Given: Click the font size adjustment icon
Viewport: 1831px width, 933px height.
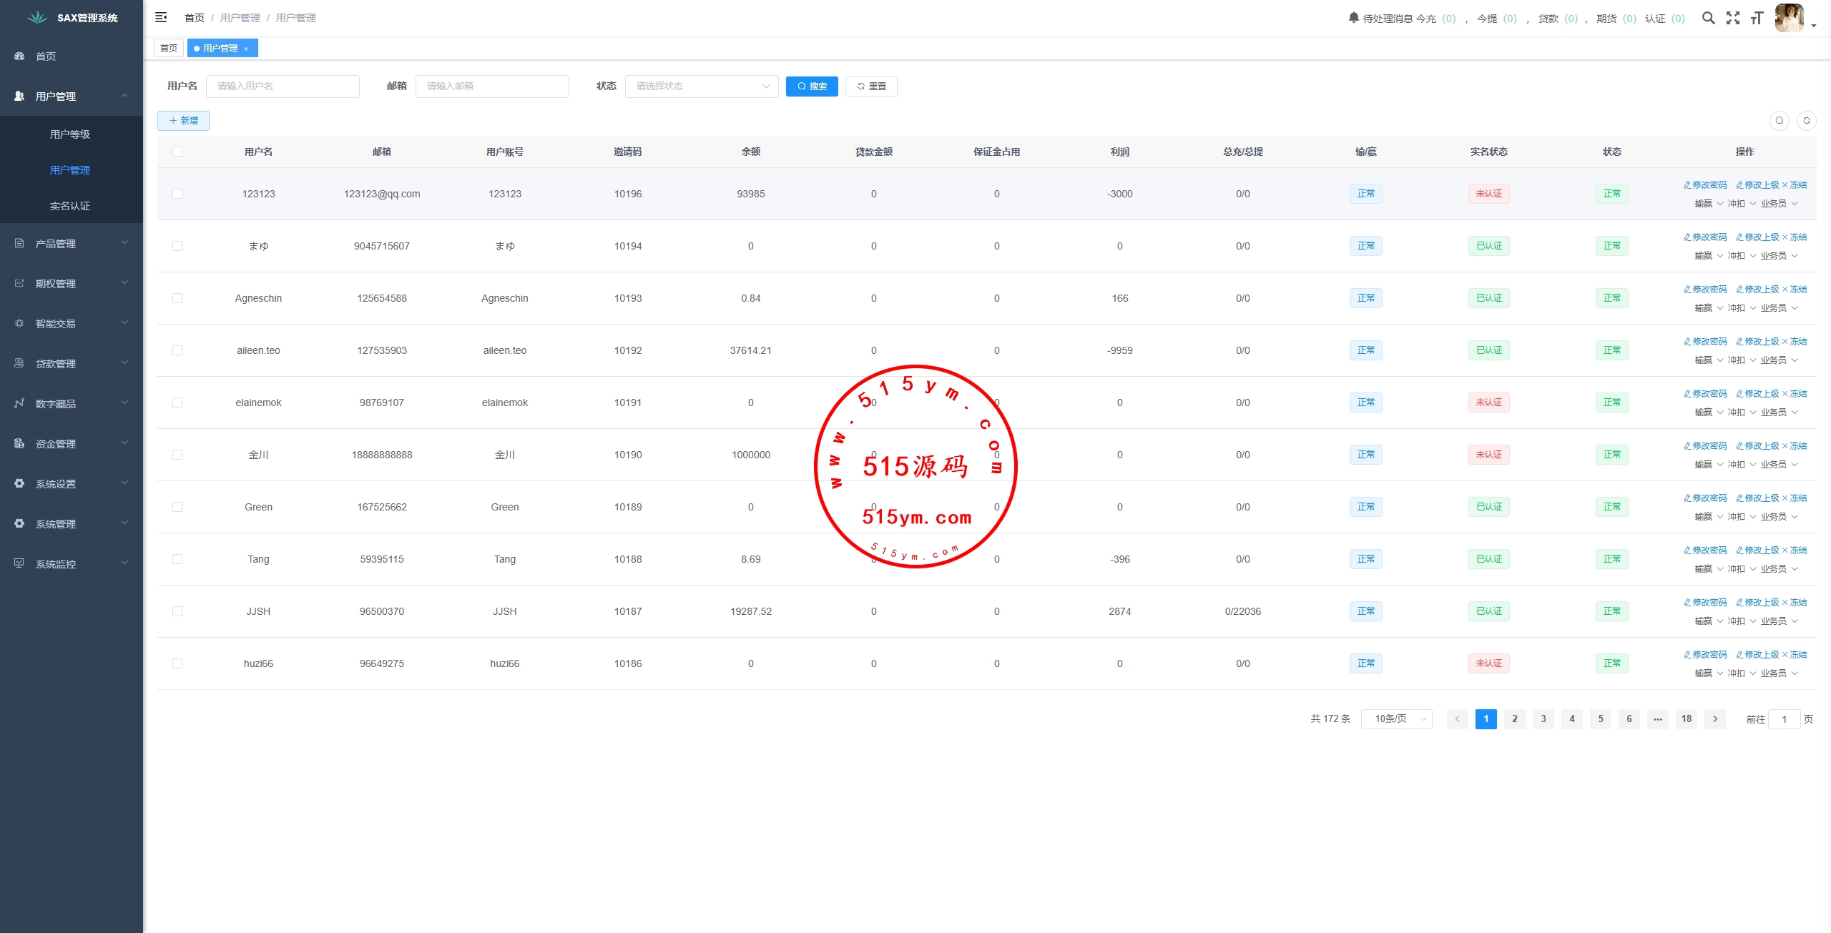Looking at the screenshot, I should [x=1757, y=18].
